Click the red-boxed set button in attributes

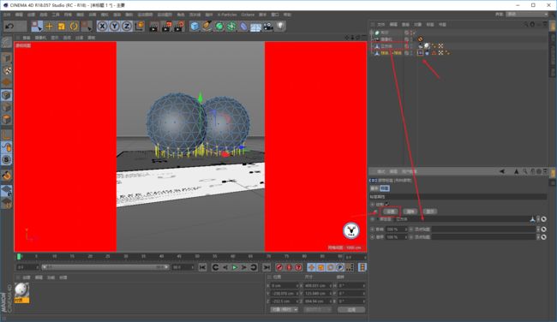point(391,212)
